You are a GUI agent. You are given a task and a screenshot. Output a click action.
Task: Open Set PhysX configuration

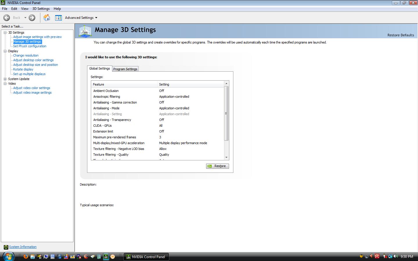[x=30, y=46]
